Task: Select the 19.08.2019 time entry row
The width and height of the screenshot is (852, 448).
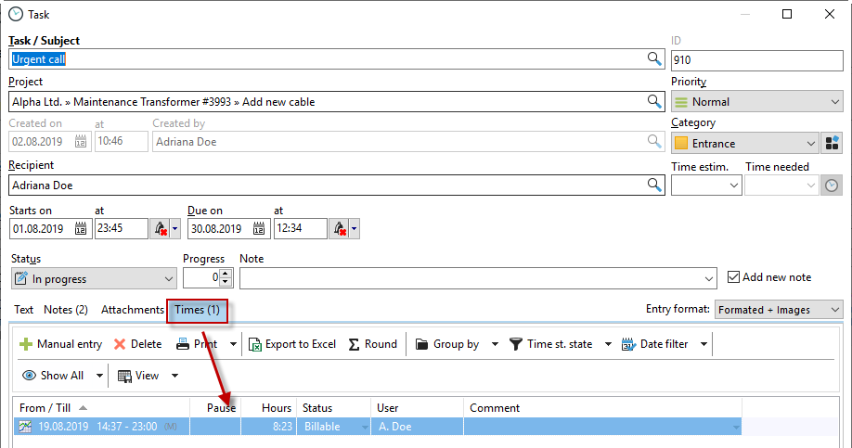Action: coord(102,427)
